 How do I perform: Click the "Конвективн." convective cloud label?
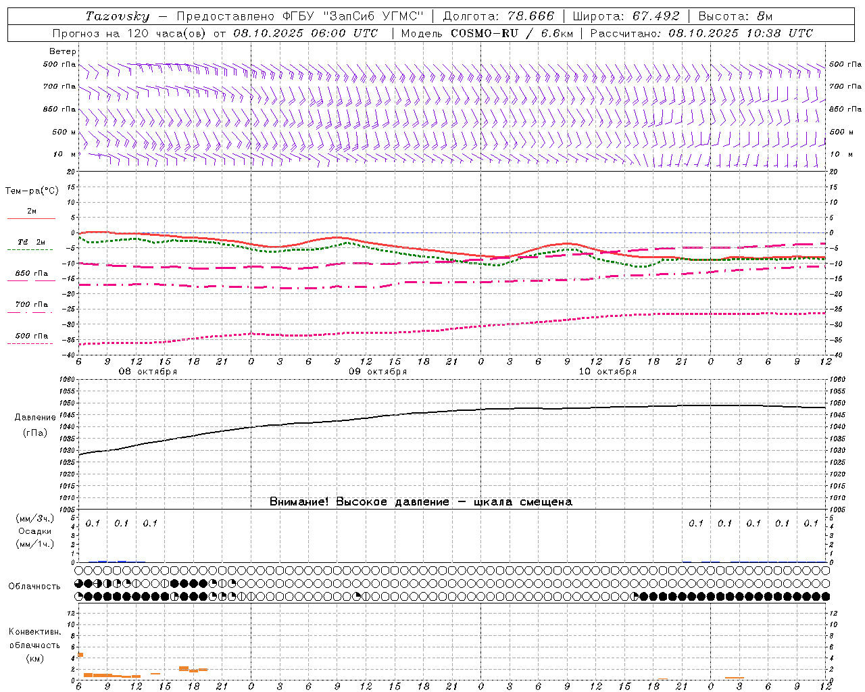(x=34, y=632)
